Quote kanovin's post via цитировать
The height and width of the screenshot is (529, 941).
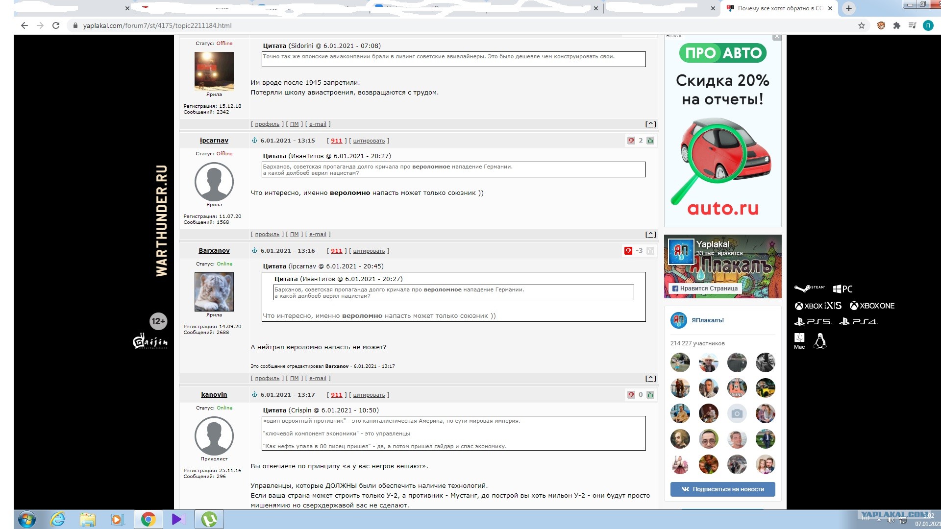click(369, 395)
